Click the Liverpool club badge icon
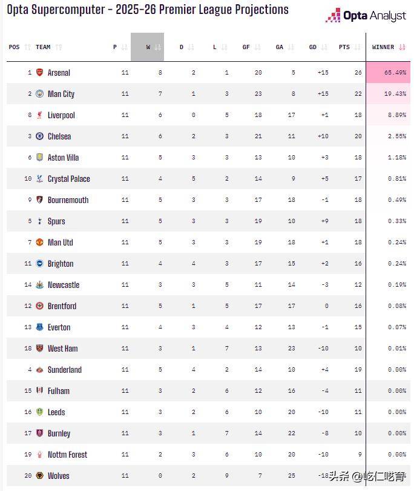The width and height of the screenshot is (414, 491). 40,115
